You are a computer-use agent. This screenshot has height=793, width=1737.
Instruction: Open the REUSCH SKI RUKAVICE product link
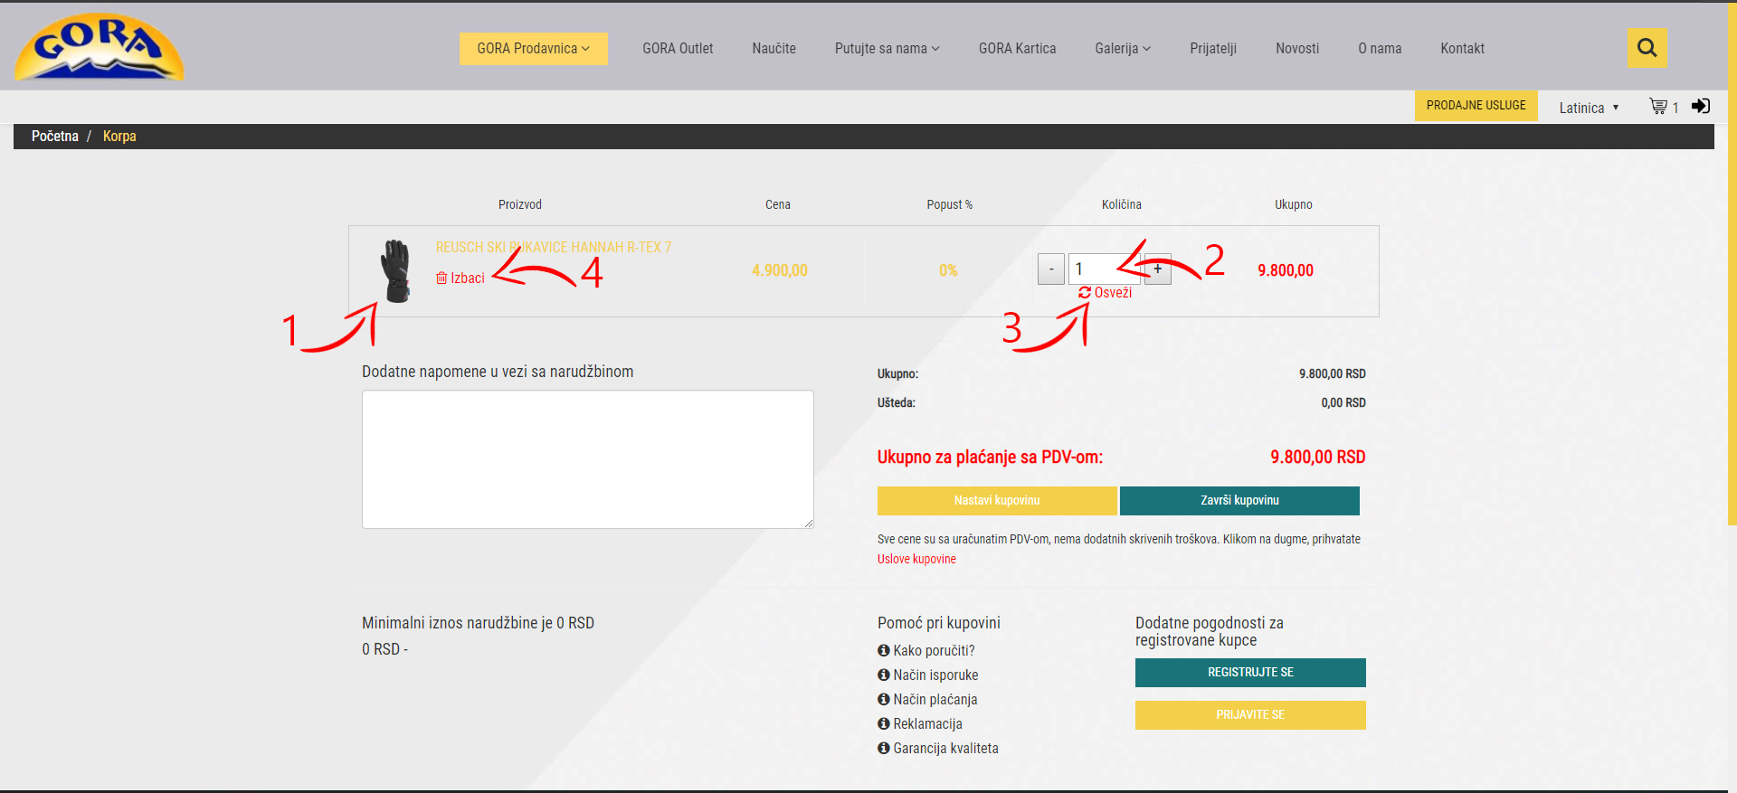pos(554,247)
